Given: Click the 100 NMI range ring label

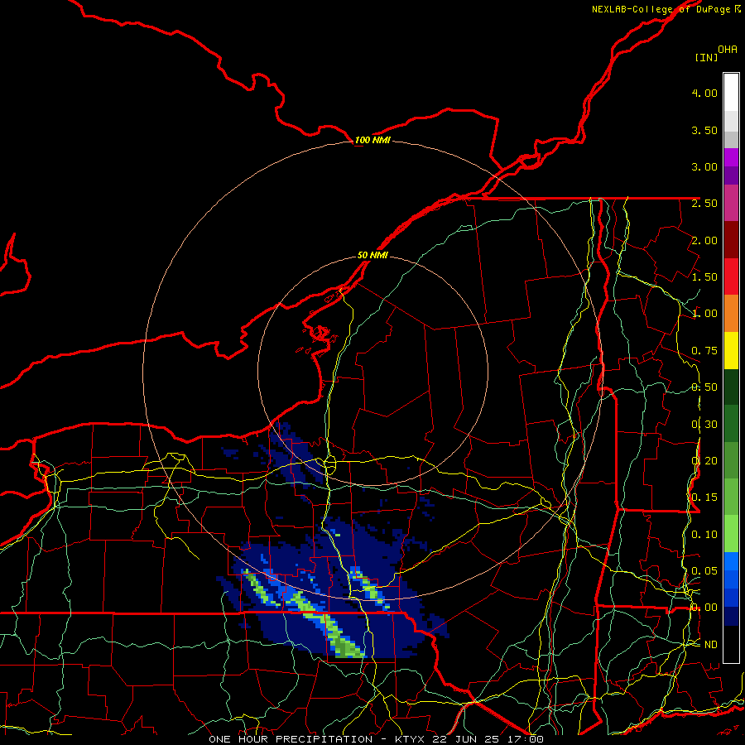Looking at the screenshot, I should click(x=372, y=140).
